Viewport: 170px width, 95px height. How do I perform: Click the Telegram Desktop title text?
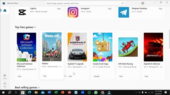139,8
